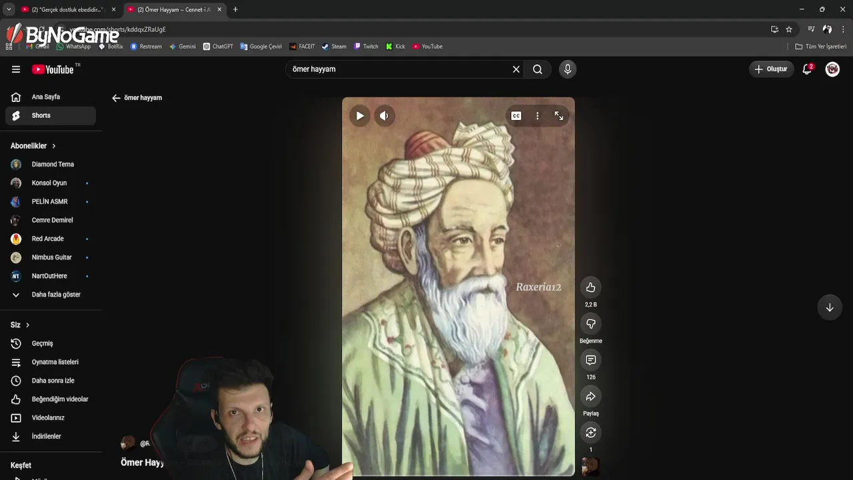Open Diamond Tema channel
The image size is (853, 480).
51,164
